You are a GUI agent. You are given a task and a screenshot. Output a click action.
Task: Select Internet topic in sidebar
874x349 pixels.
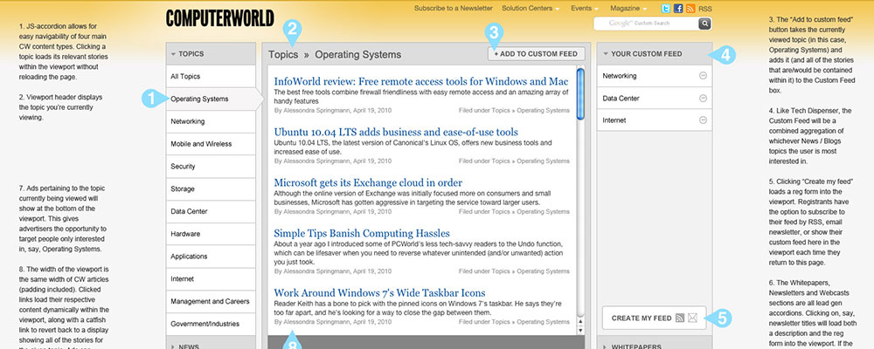pos(211,279)
